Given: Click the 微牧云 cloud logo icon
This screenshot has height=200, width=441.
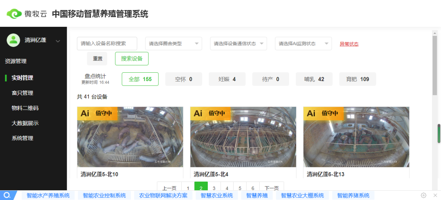Looking at the screenshot, I should coord(14,14).
